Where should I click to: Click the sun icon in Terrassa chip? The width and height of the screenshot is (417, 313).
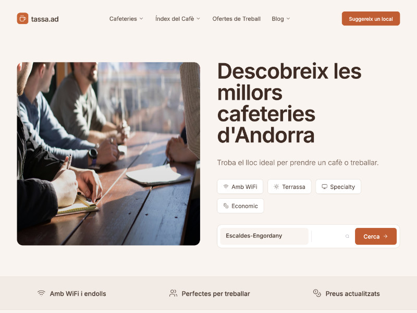click(276, 187)
